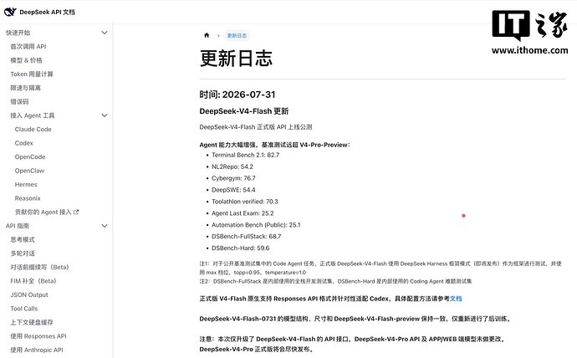577x358 pixels.
Task: Click Automation Bench (Public): 25.1 entry
Action: (256, 225)
